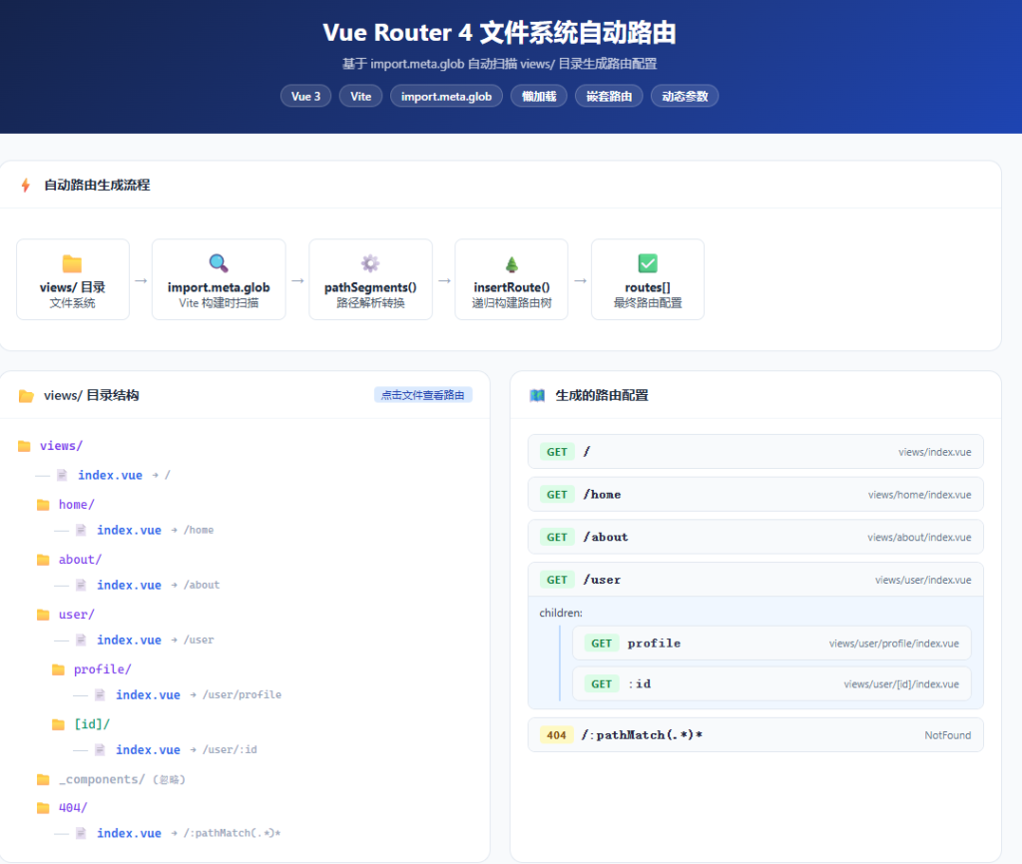Select the views/ root folder label

tap(61, 446)
